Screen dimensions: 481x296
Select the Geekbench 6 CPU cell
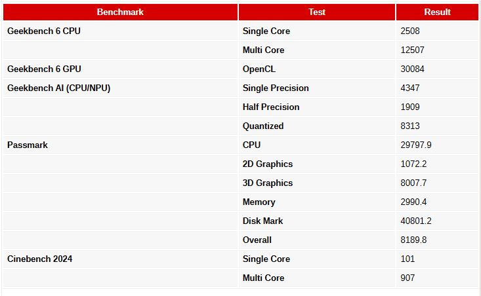(44, 31)
